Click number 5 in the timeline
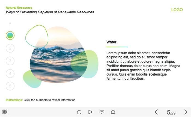This screenshot has width=191, height=117. [10, 86]
